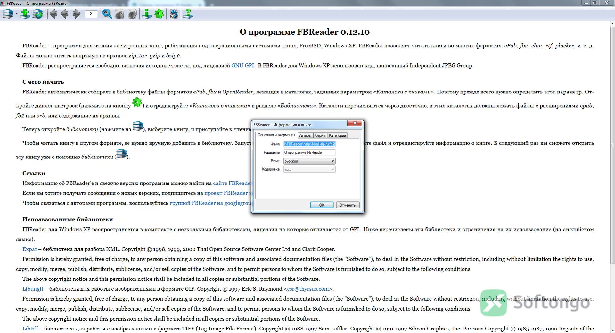Image resolution: width=615 pixels, height=333 pixels.
Task: Open the группой FBReader на googlegroups link
Action: click(210, 203)
